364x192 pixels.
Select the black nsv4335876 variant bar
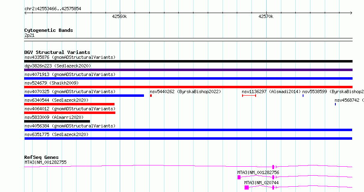click(188, 61)
